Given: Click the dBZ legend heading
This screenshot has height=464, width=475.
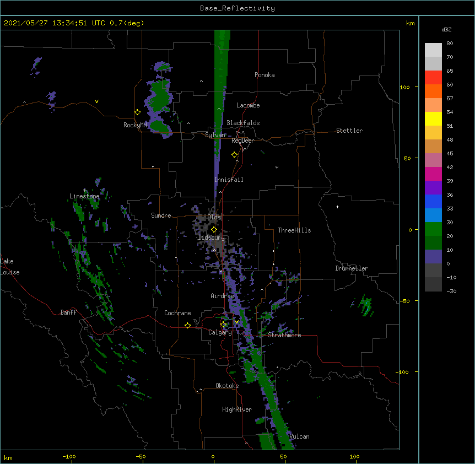Looking at the screenshot, I should pos(446,29).
